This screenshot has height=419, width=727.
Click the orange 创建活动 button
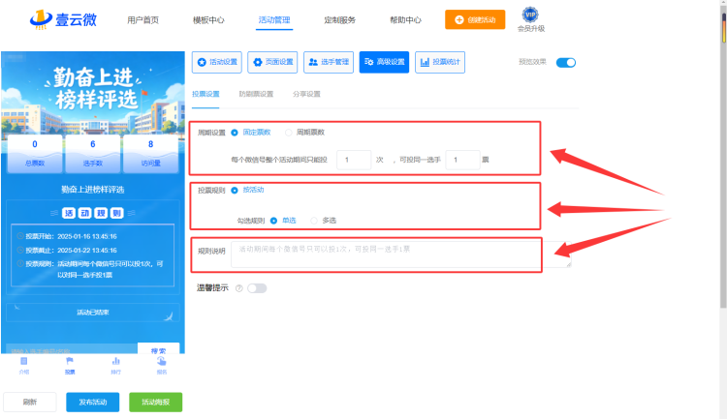475,20
